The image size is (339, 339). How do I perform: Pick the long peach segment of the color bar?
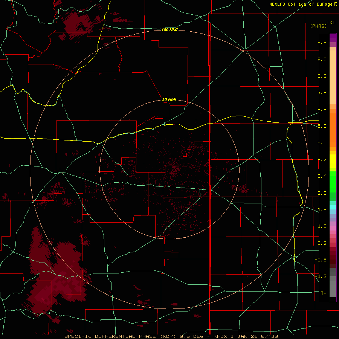[x=333, y=77]
